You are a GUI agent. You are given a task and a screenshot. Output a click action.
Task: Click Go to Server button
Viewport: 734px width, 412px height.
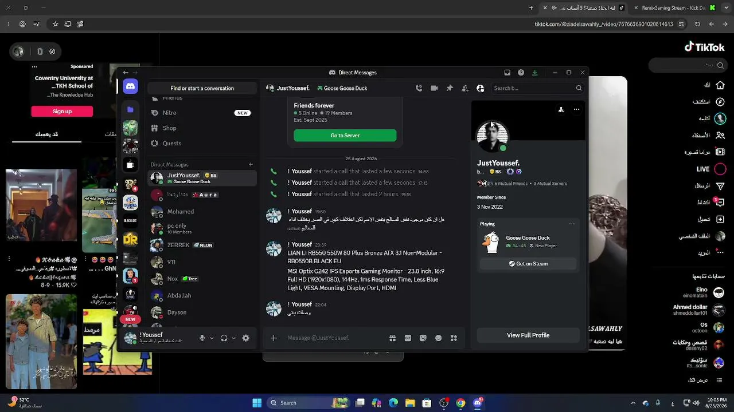pyautogui.click(x=345, y=136)
